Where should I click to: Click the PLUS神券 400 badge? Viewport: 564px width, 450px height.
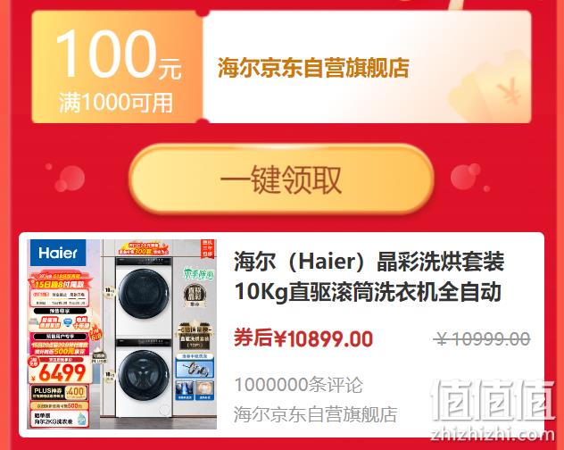[60, 392]
